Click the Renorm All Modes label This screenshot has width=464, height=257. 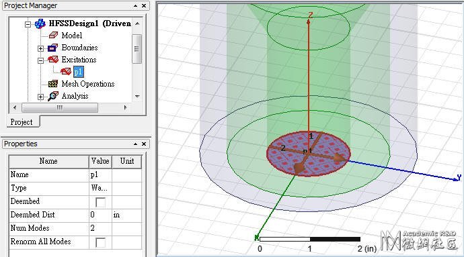pos(41,242)
